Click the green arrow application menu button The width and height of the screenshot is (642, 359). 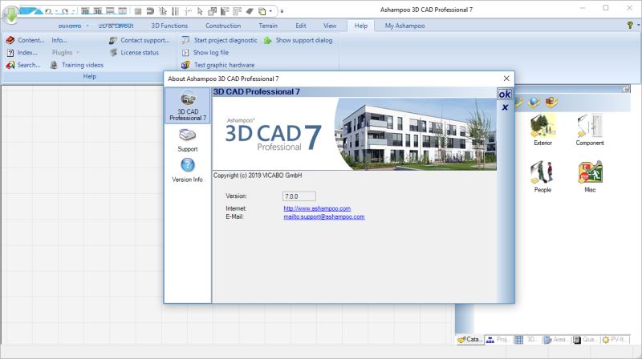10,14
